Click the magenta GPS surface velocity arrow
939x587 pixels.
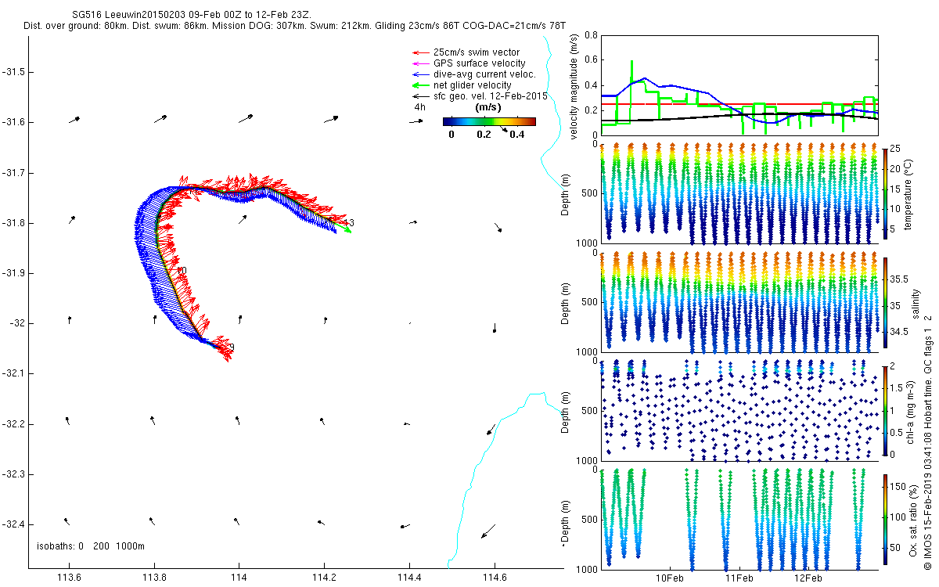420,63
